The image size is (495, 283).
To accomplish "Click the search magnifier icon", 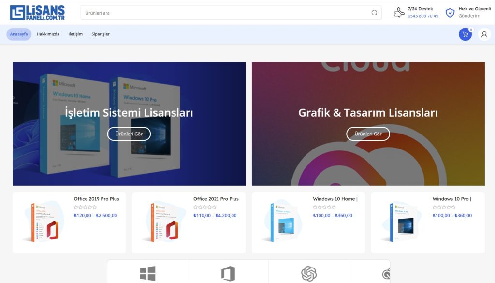I will point(375,13).
